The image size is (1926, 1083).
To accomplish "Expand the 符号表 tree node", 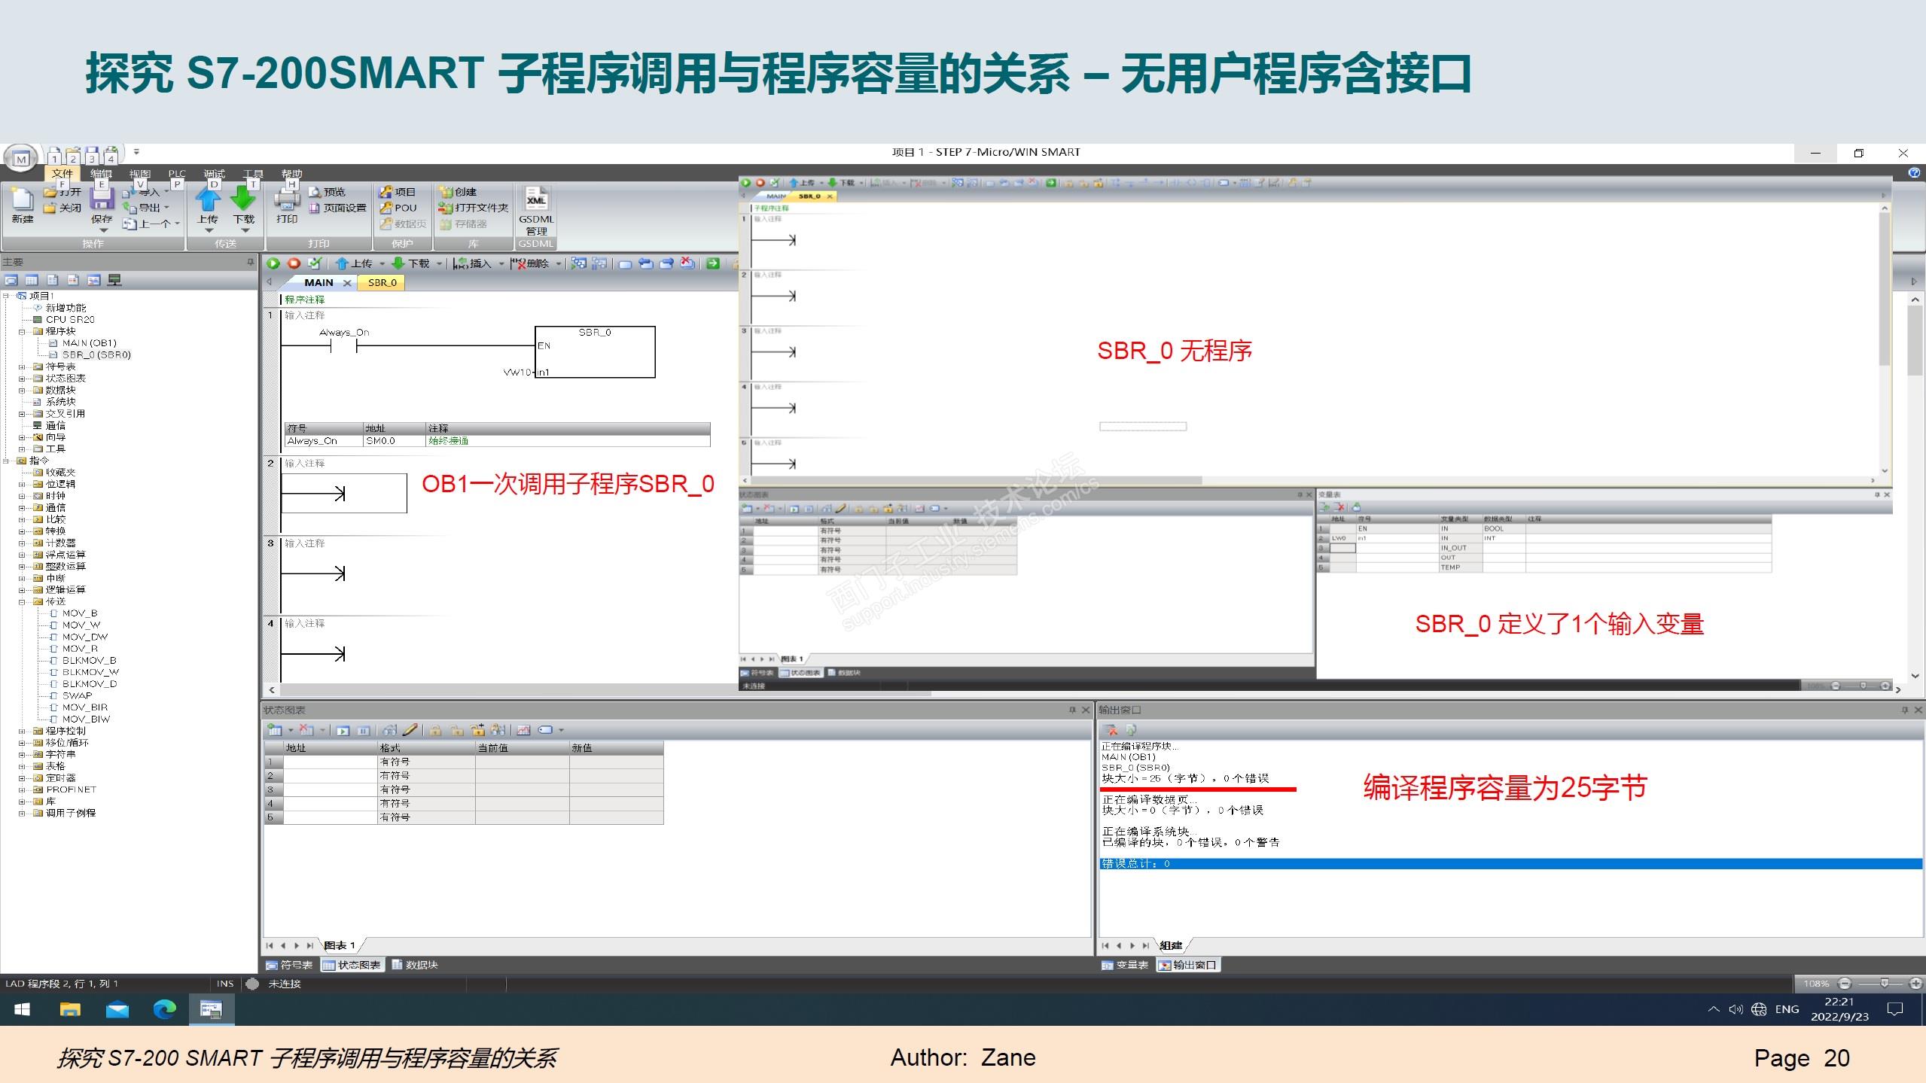I will pyautogui.click(x=22, y=367).
